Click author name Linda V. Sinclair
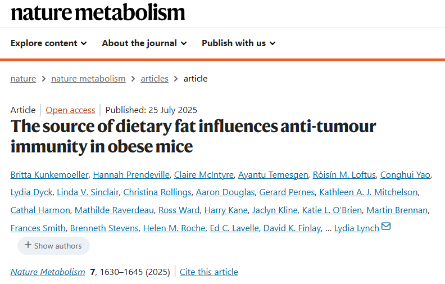The width and height of the screenshot is (445, 284). (88, 192)
